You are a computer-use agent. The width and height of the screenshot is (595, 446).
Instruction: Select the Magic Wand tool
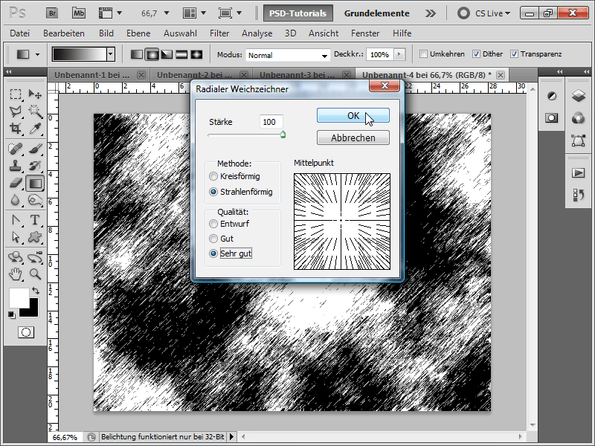(x=35, y=111)
